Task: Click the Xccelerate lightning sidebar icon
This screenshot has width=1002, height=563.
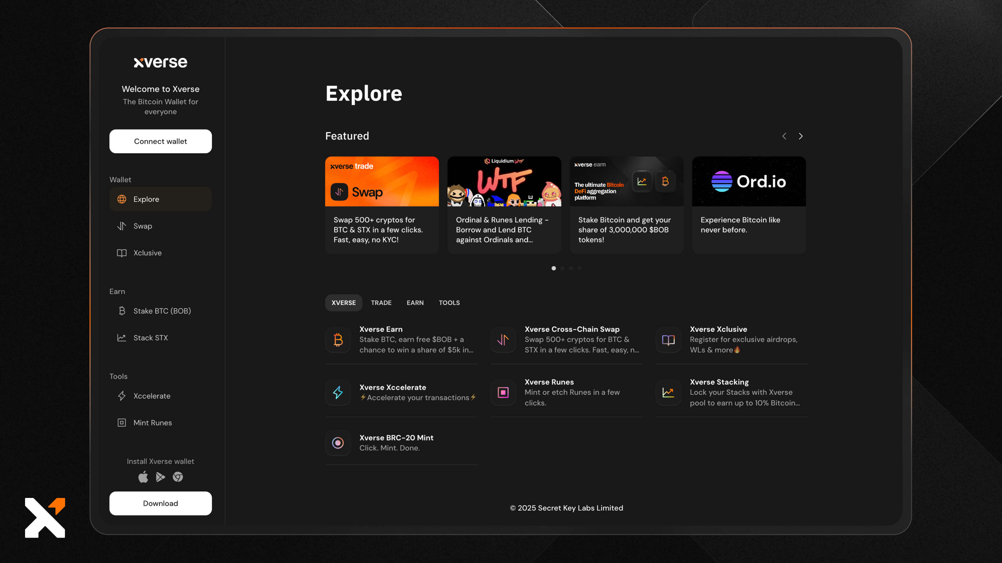Action: point(122,396)
